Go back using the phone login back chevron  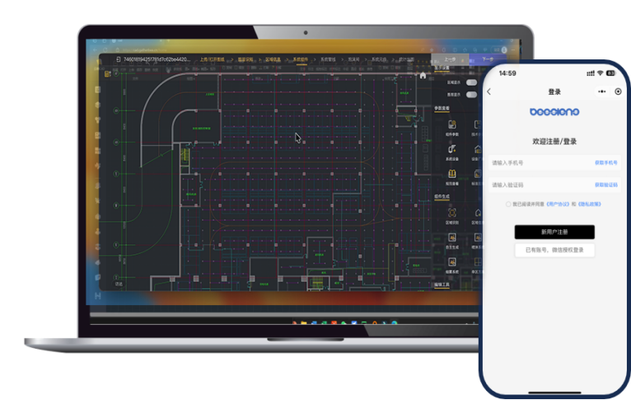tap(489, 92)
